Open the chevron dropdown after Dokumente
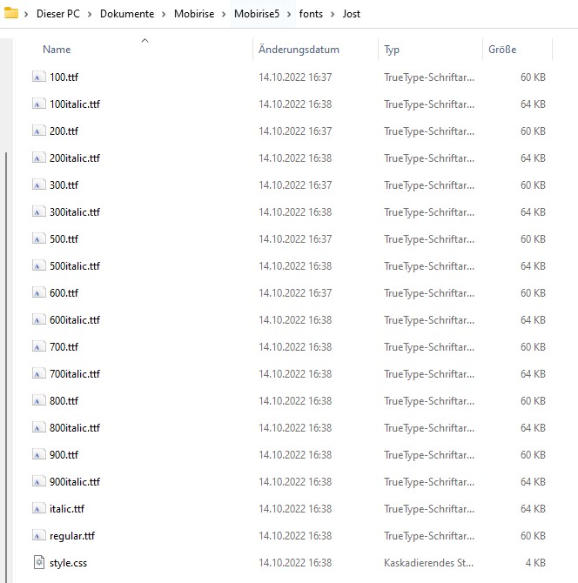 165,14
